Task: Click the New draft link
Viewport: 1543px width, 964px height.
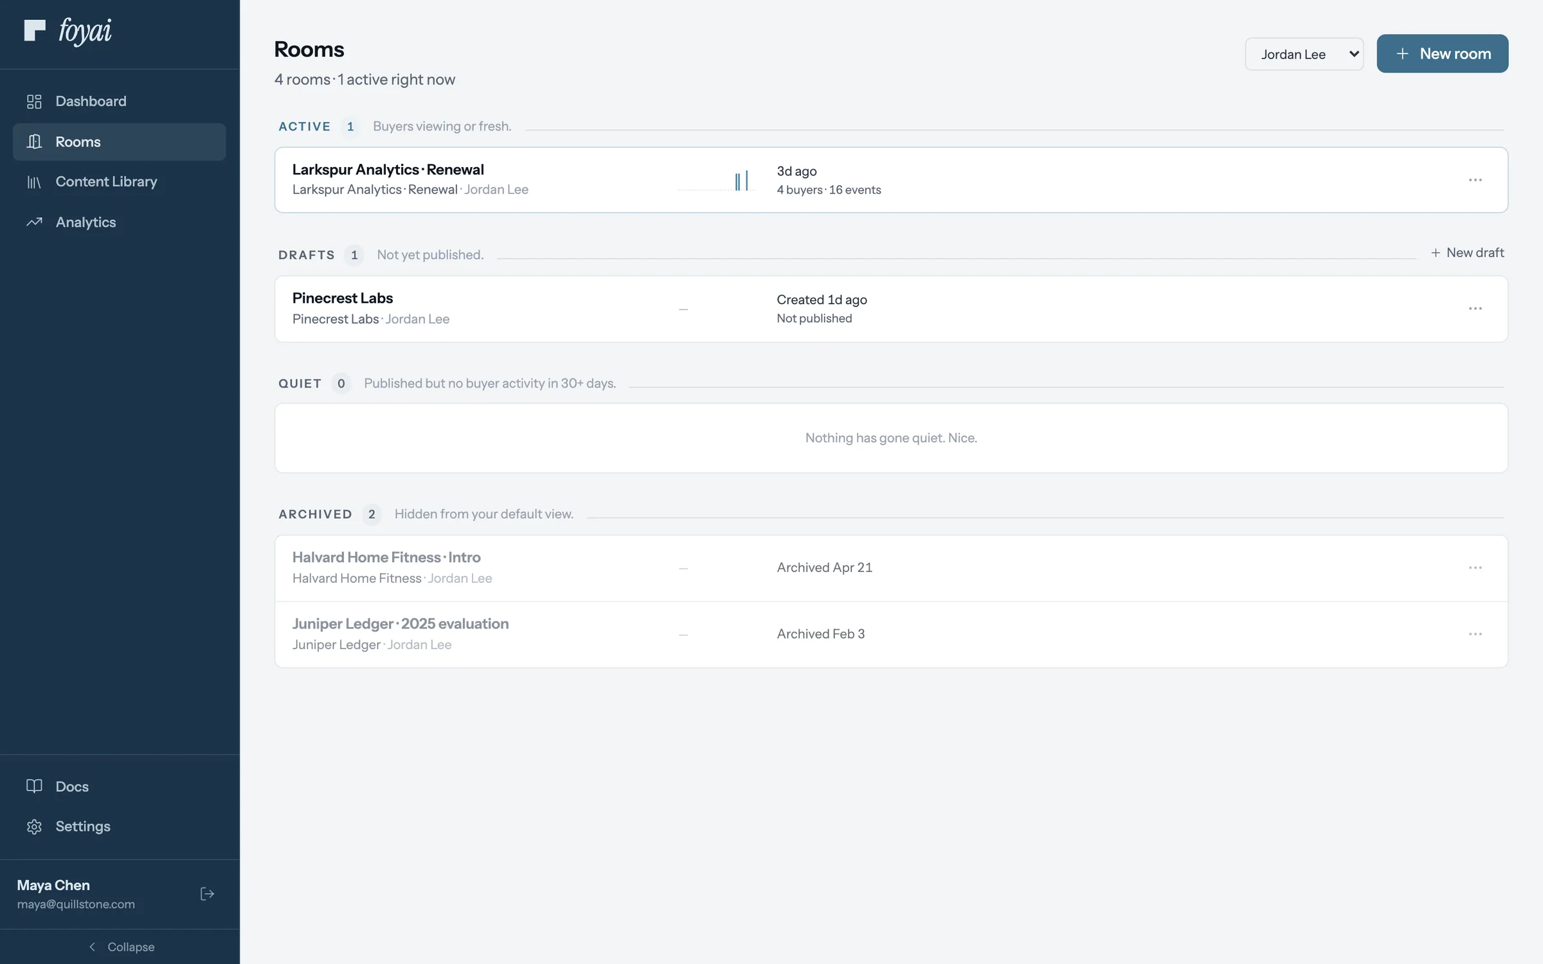Action: [1467, 253]
